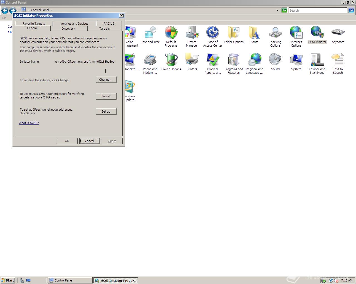Image resolution: width=356 pixels, height=284 pixels.
Task: Select iSCSI Initiator Properties taskbar button
Action: click(x=115, y=280)
